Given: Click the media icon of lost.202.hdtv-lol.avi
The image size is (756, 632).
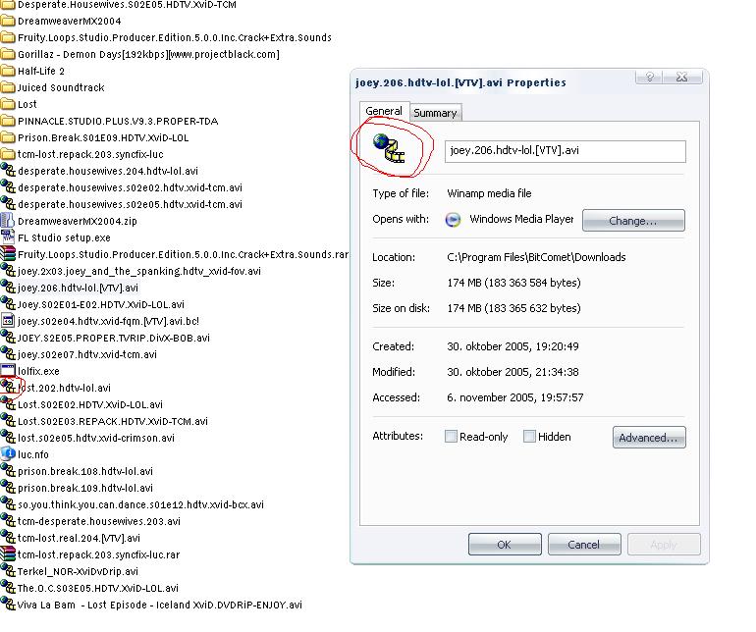Looking at the screenshot, I should coord(8,387).
